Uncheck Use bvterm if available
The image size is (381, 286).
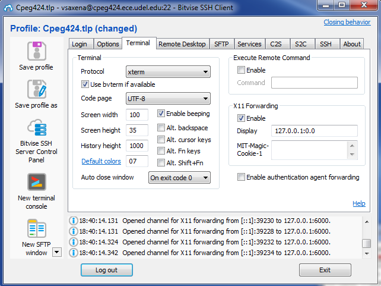85,84
